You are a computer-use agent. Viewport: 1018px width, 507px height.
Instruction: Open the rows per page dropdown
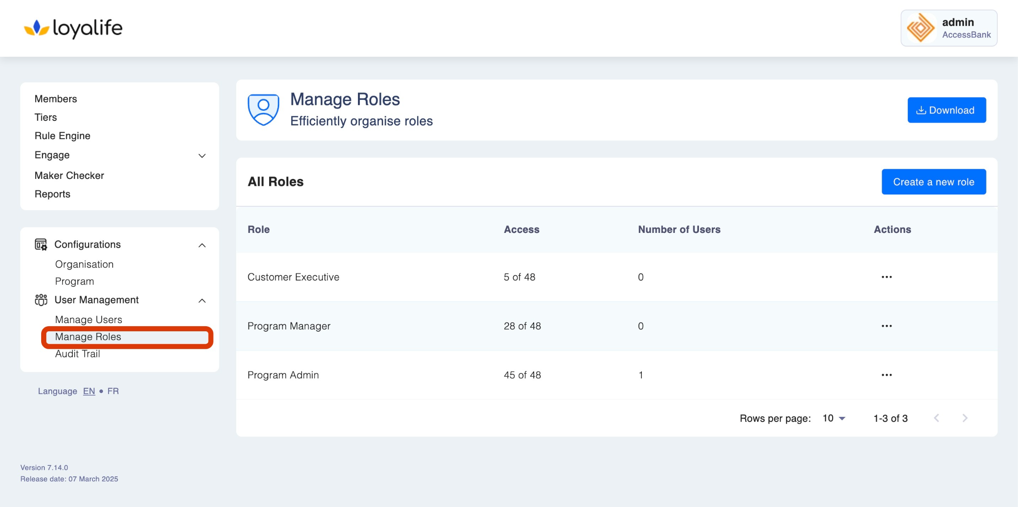[x=834, y=418]
